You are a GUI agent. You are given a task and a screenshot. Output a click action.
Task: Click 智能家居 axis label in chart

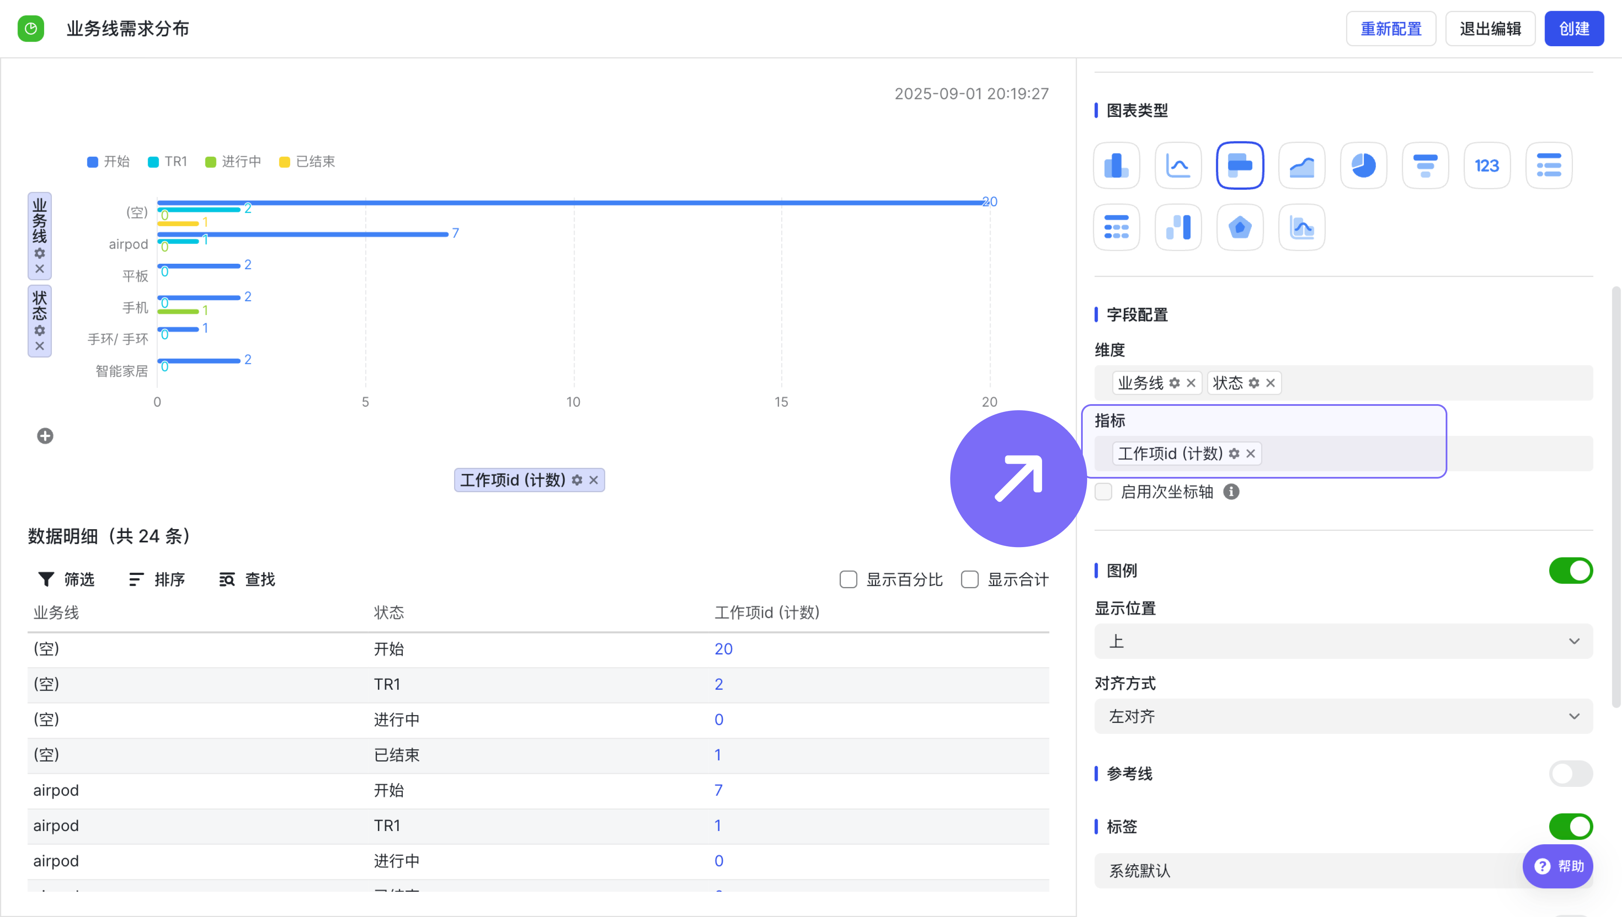point(122,371)
